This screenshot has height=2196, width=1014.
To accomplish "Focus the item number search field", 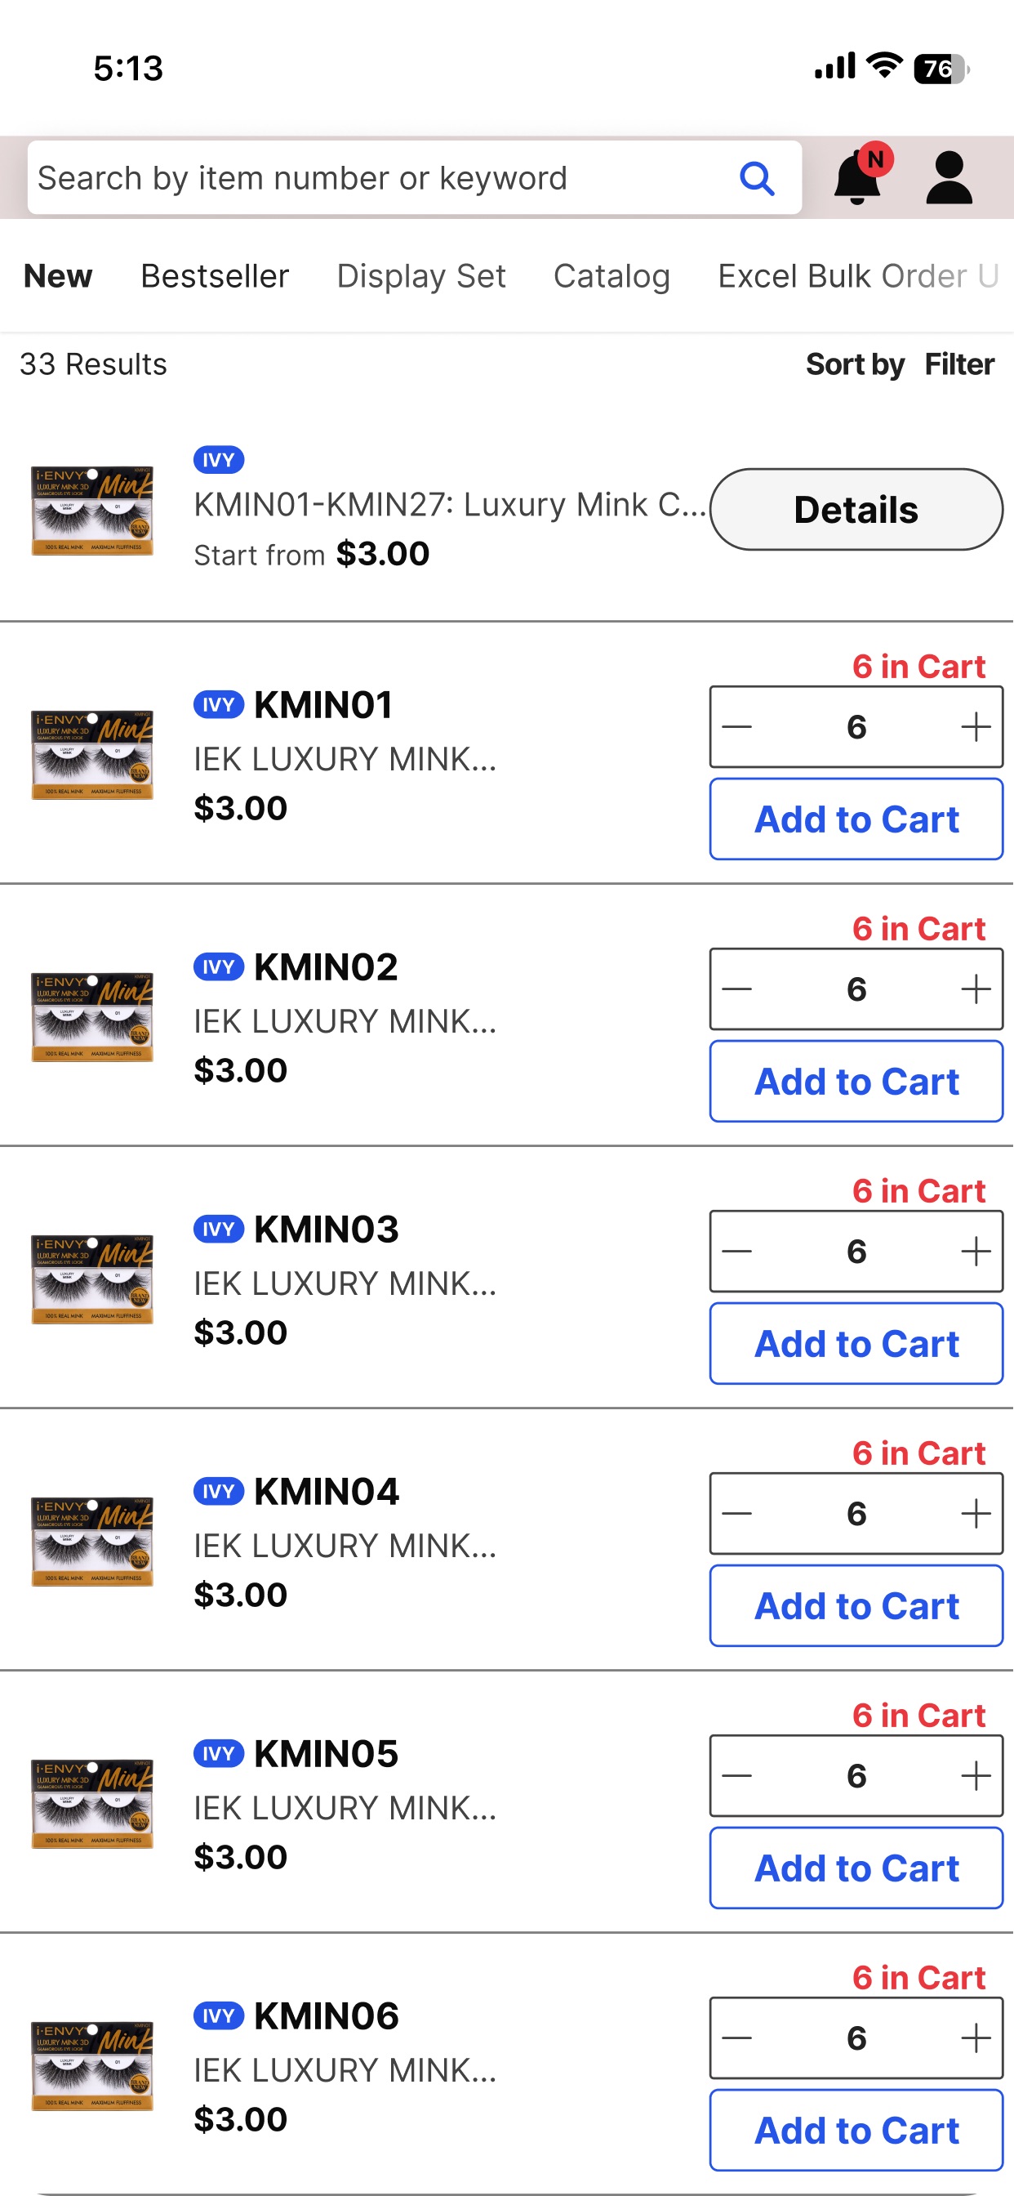I will coord(384,178).
